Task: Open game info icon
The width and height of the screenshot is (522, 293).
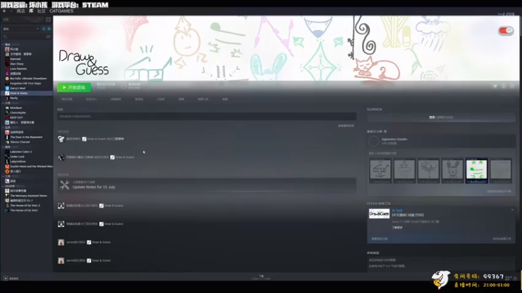Action: click(504, 86)
